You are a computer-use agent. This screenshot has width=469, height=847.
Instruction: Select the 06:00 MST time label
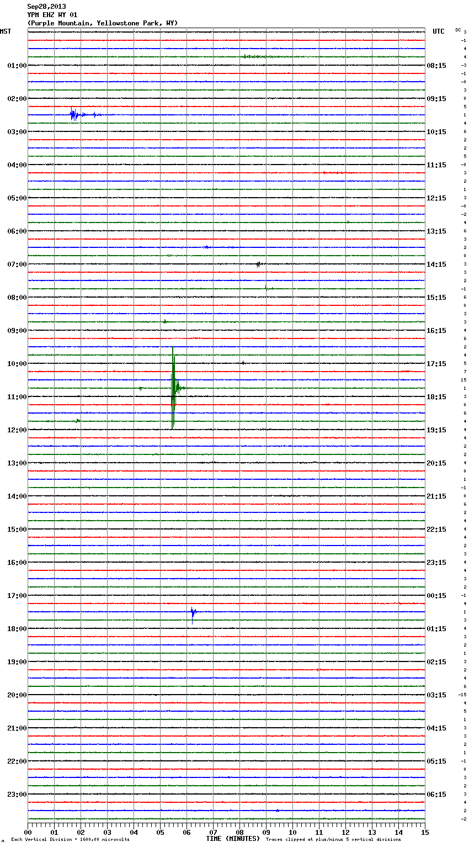[x=17, y=231]
